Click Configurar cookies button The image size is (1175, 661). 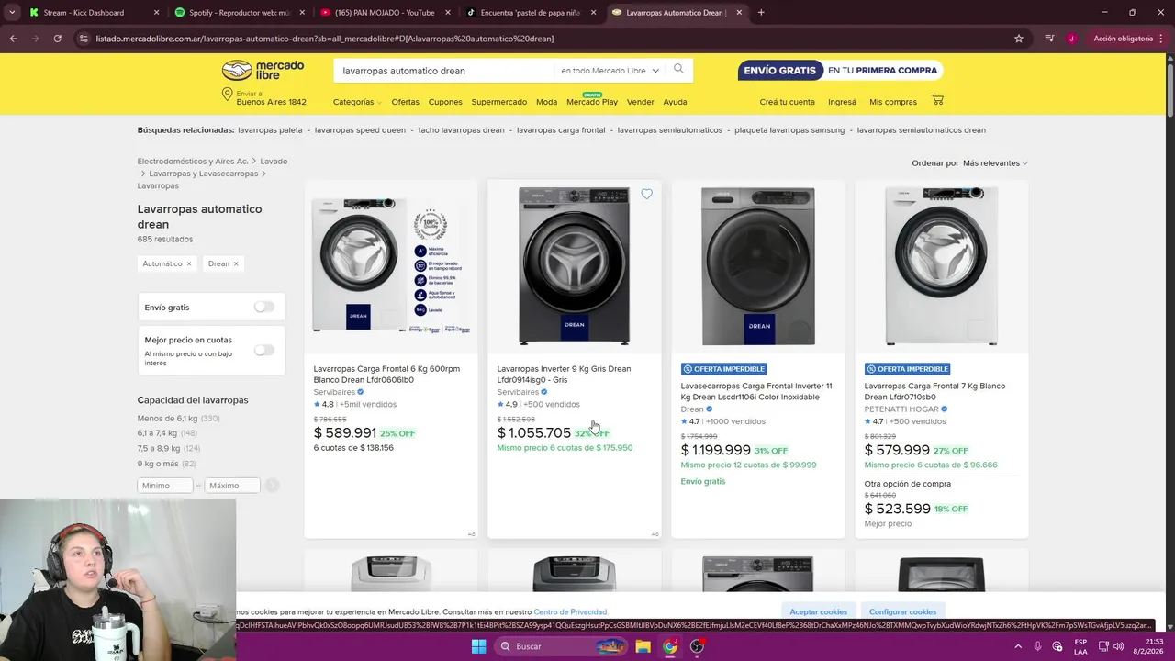coord(902,611)
